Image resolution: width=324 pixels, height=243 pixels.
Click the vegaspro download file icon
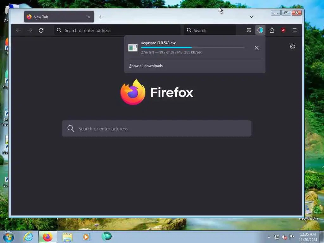(x=133, y=48)
